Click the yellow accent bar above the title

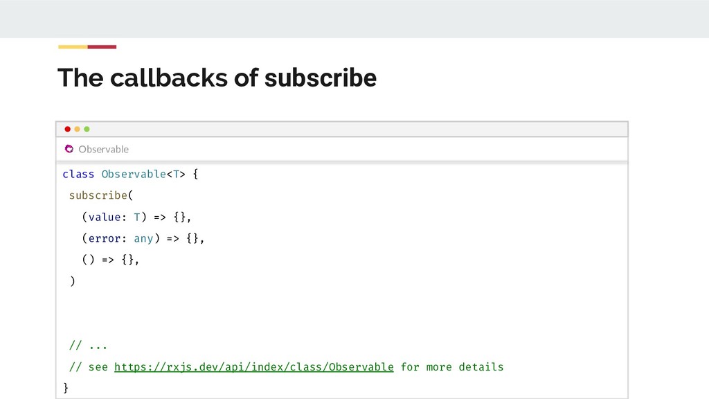click(x=73, y=47)
